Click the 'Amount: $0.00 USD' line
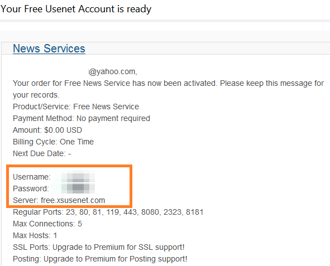The width and height of the screenshot is (330, 266). (x=47, y=130)
